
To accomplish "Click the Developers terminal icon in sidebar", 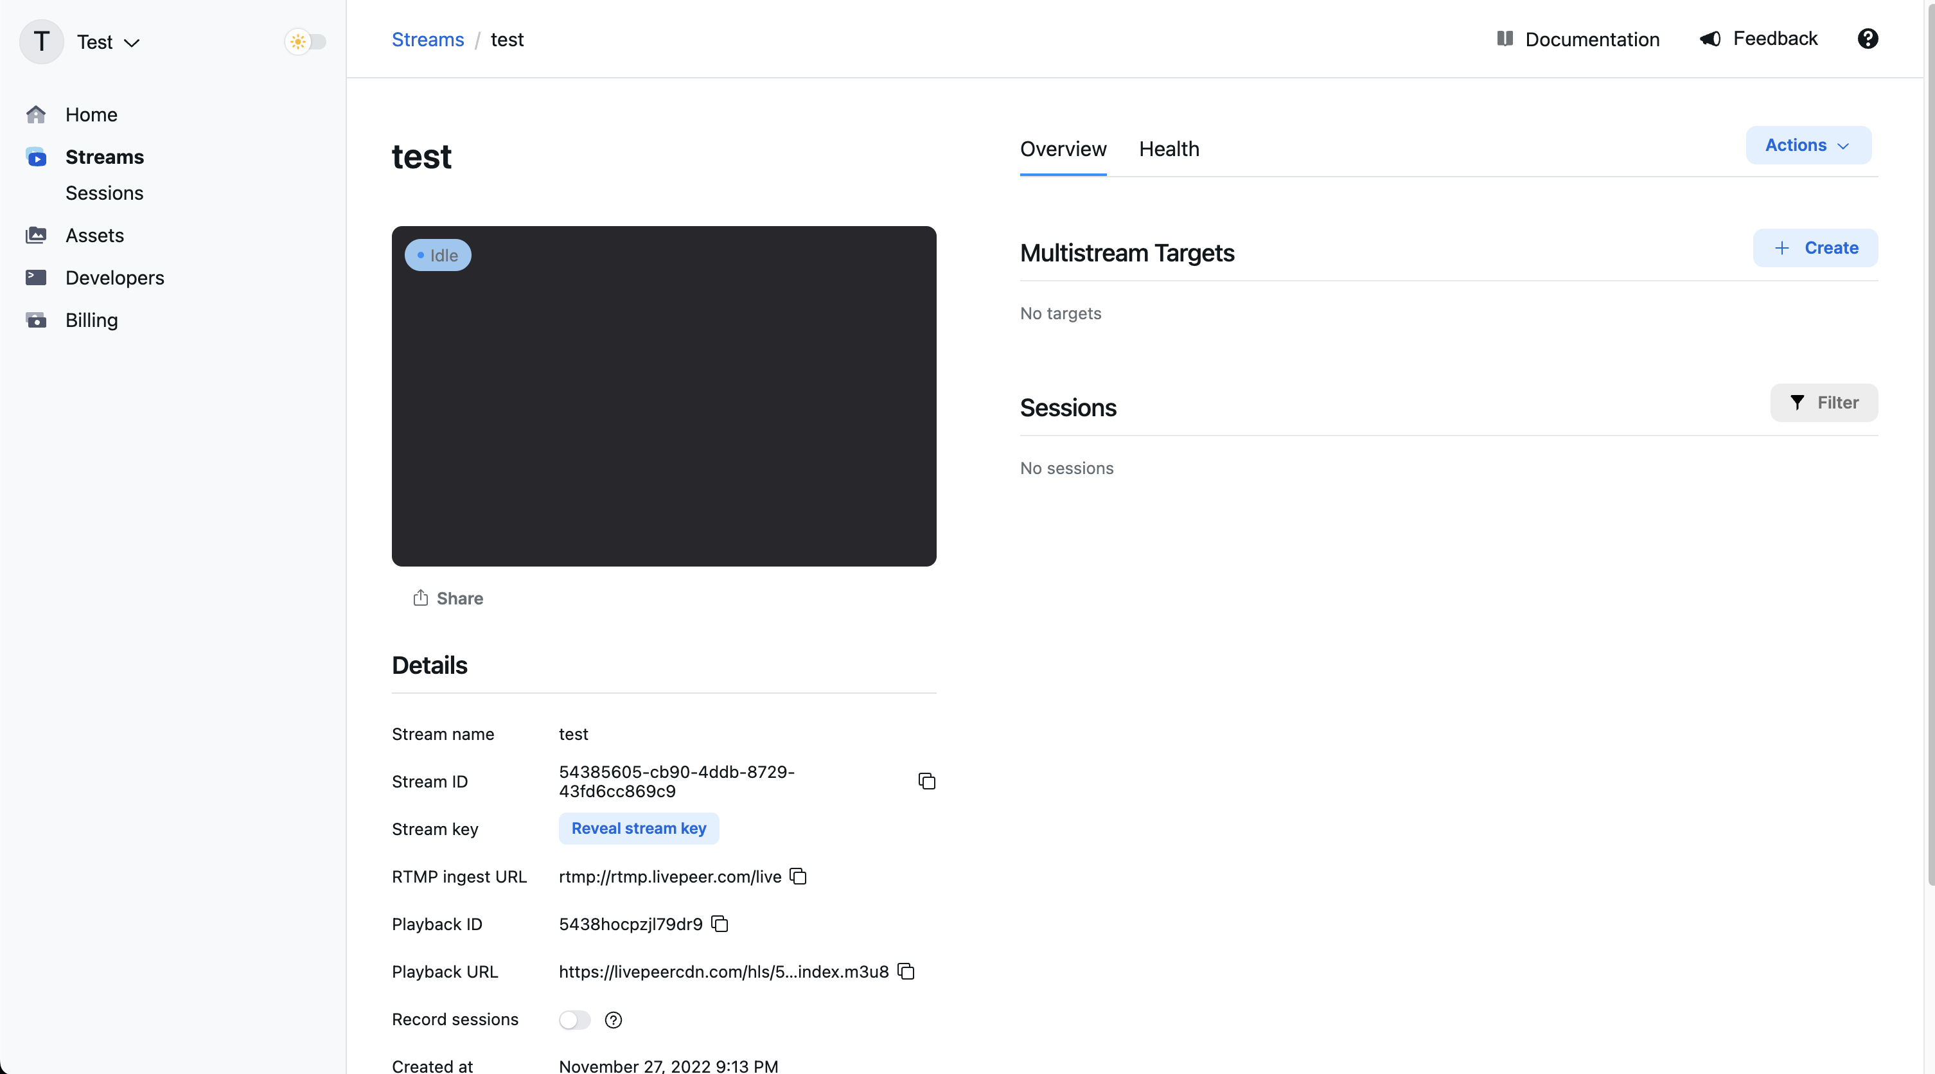I will (36, 277).
